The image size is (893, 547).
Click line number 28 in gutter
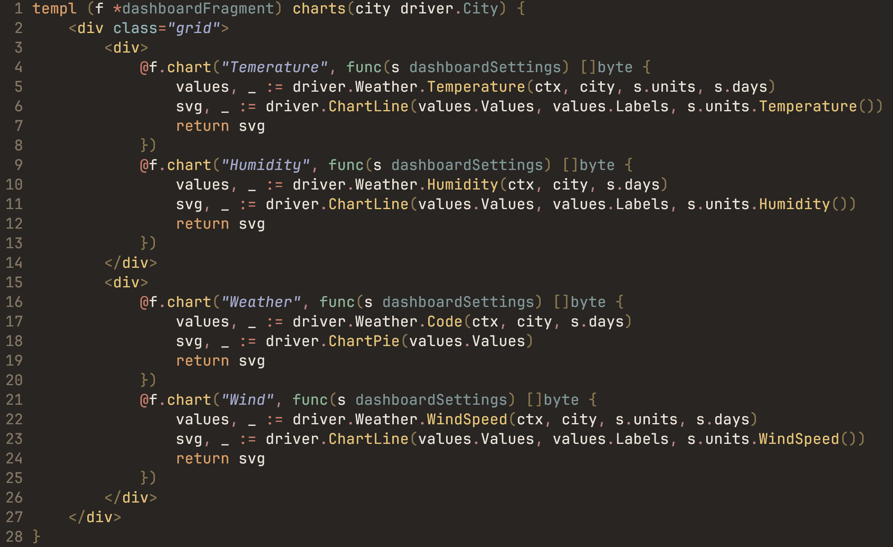(14, 537)
